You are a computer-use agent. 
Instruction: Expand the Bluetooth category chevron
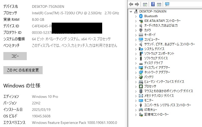(136, 16)
